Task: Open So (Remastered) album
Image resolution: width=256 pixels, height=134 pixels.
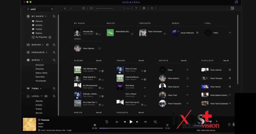Action: pyautogui.click(x=89, y=86)
